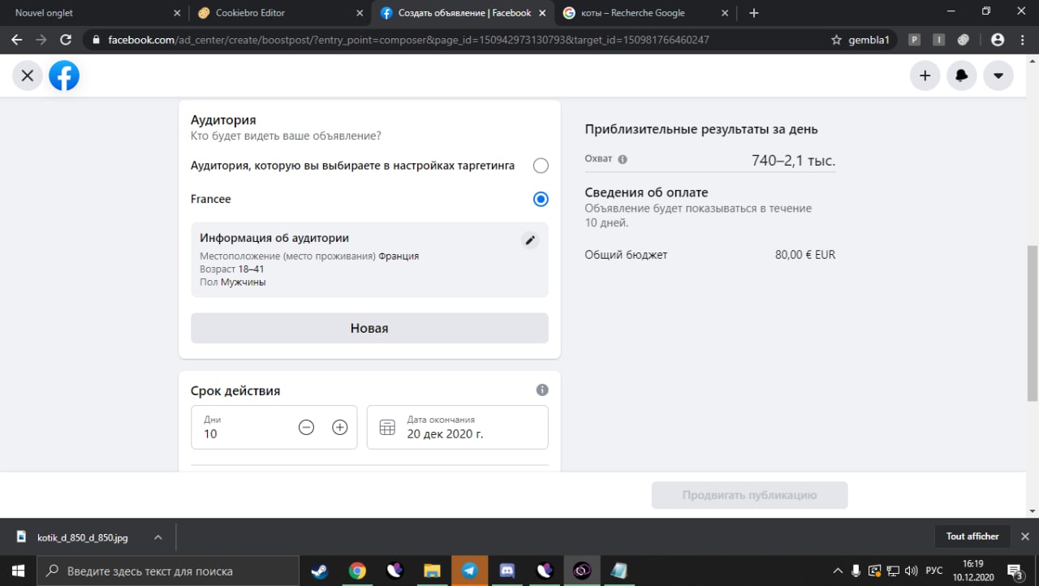The image size is (1039, 586).
Task: Open Facebook notifications bell
Action: point(962,75)
